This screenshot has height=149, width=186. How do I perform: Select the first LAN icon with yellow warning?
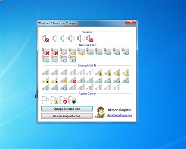(72, 51)
